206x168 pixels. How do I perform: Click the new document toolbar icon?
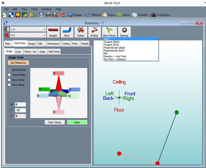[x=4, y=15]
